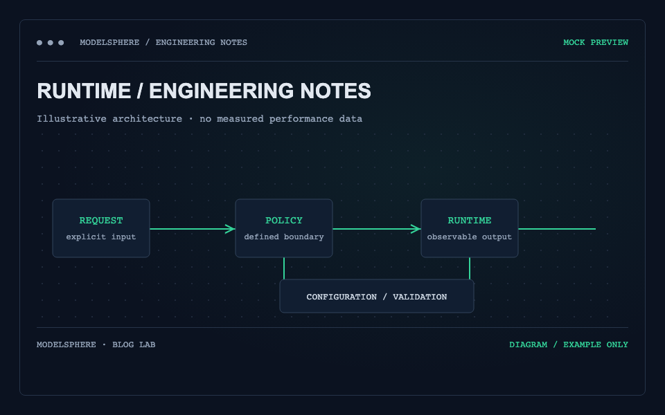The width and height of the screenshot is (665, 415).
Task: Click the DIAGRAM / EXAMPLE ONLY footer label
Action: click(569, 344)
